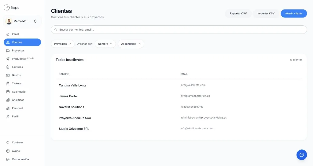The height and width of the screenshot is (166, 313).
Task: Click the NOMBRE column header
Action: click(x=64, y=74)
